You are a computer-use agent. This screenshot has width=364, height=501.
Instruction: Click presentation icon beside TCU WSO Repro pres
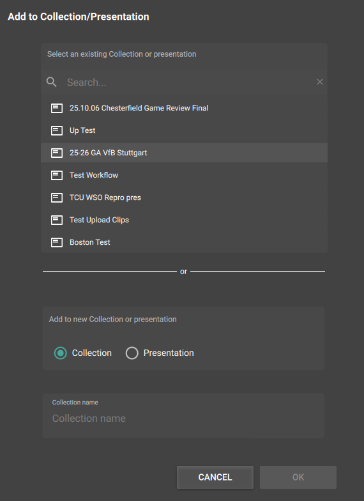57,197
